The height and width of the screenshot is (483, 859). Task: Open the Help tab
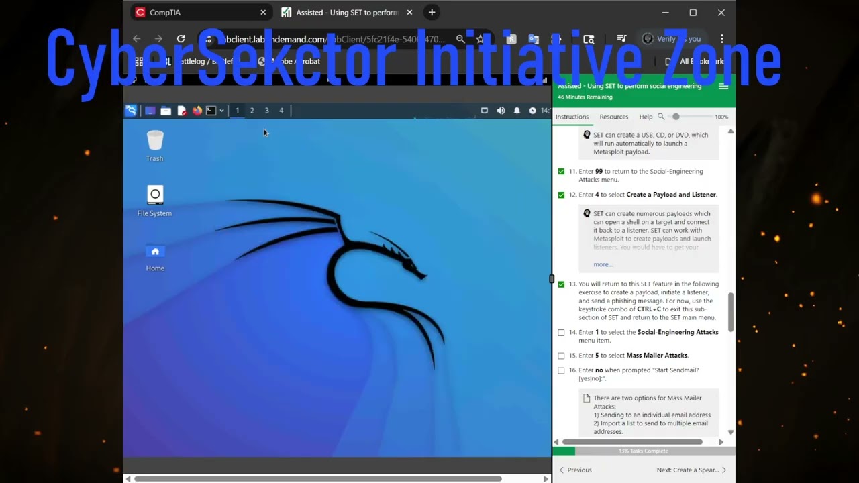point(646,117)
